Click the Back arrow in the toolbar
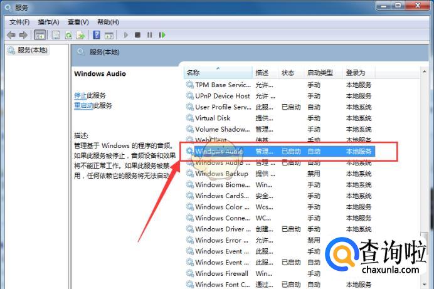 pyautogui.click(x=11, y=35)
